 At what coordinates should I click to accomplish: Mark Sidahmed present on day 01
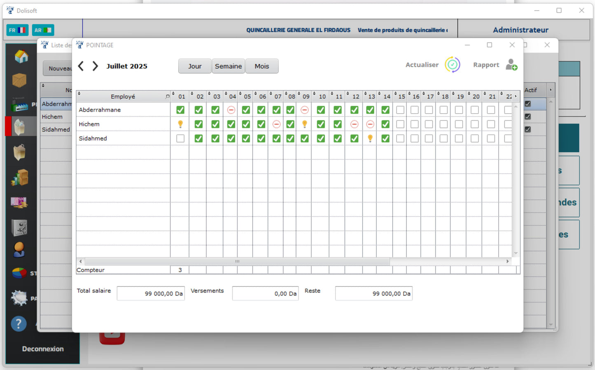click(180, 138)
